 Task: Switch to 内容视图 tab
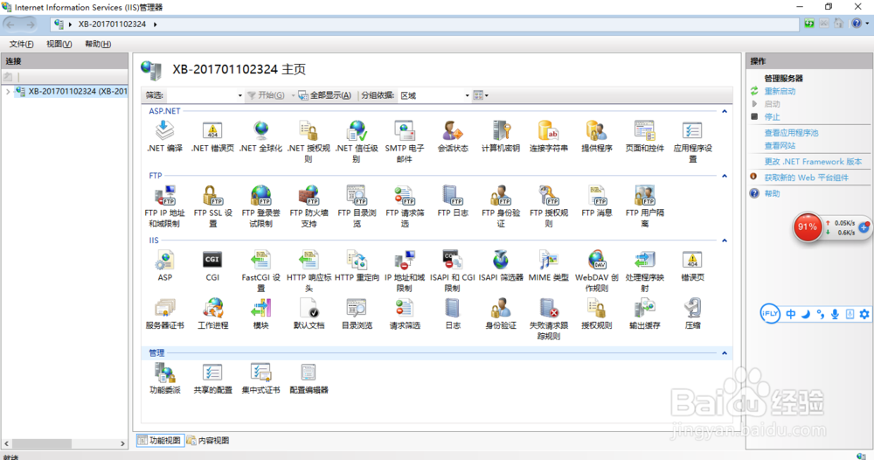(208, 441)
